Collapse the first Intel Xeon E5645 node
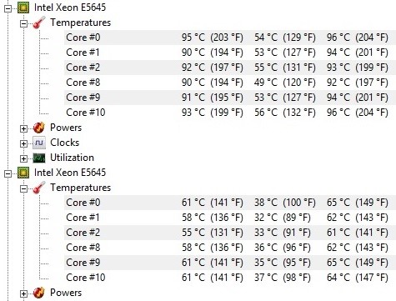396x301 pixels. (x=8, y=8)
